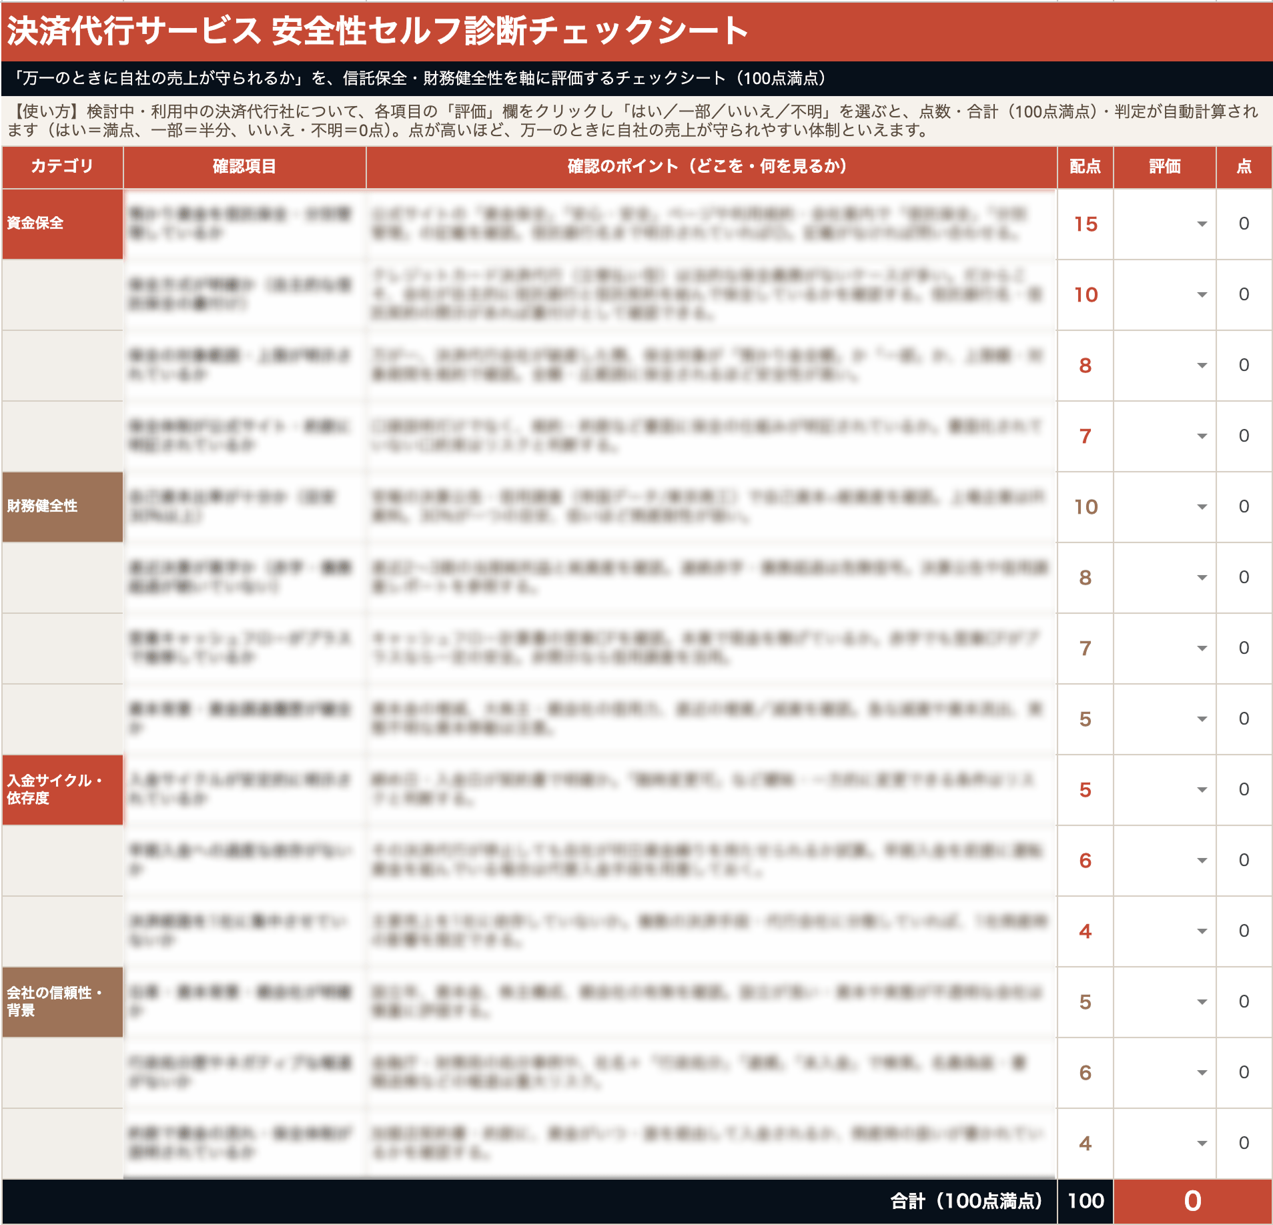Click the 会社の信頼性・背景 category cell
The width and height of the screenshot is (1273, 1225).
(x=62, y=1002)
